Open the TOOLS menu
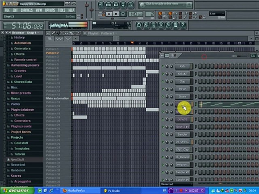259x194 pixels. [62, 10]
